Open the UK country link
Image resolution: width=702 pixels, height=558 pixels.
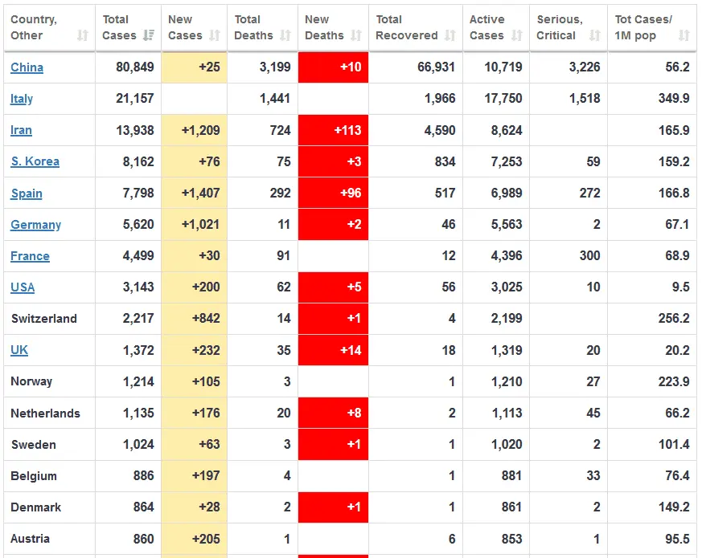pyautogui.click(x=19, y=350)
